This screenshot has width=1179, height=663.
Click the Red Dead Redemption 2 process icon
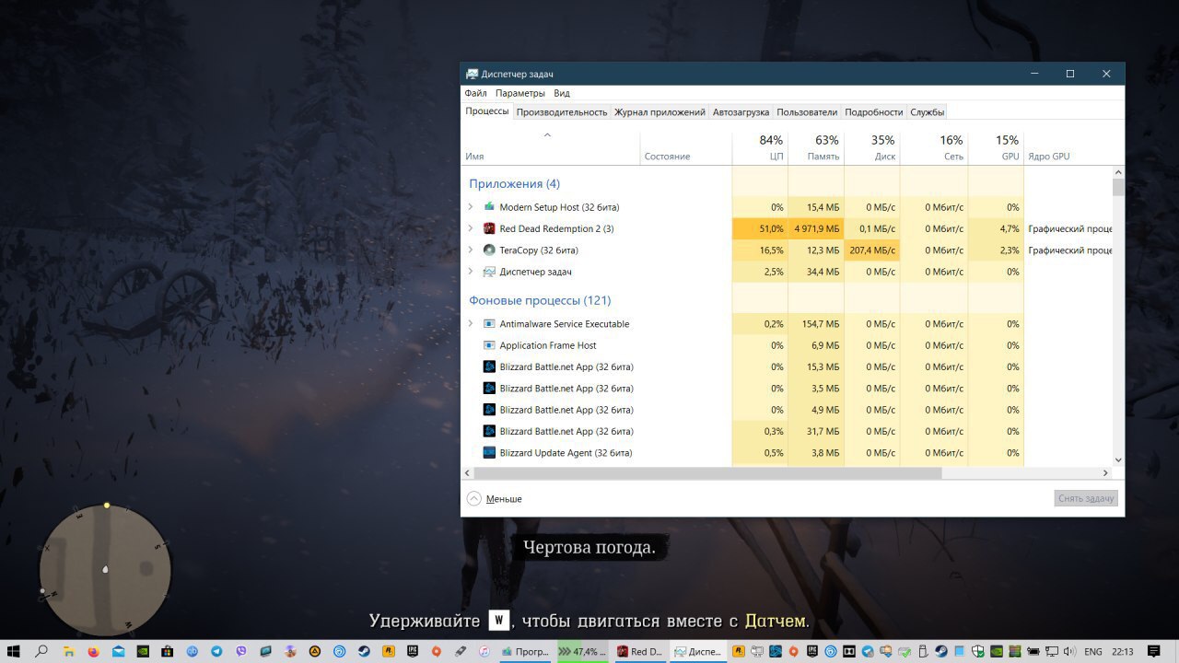(489, 228)
